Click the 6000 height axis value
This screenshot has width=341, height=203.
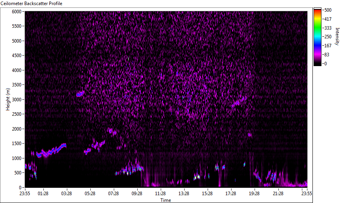click(x=17, y=11)
